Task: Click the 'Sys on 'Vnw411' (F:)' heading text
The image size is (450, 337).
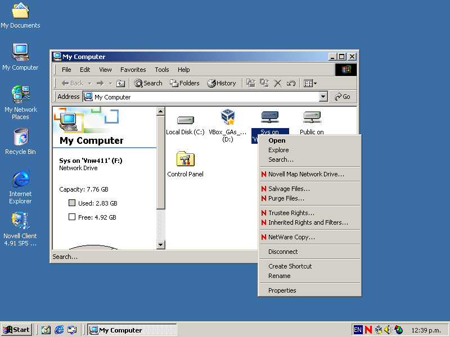Action: point(91,161)
